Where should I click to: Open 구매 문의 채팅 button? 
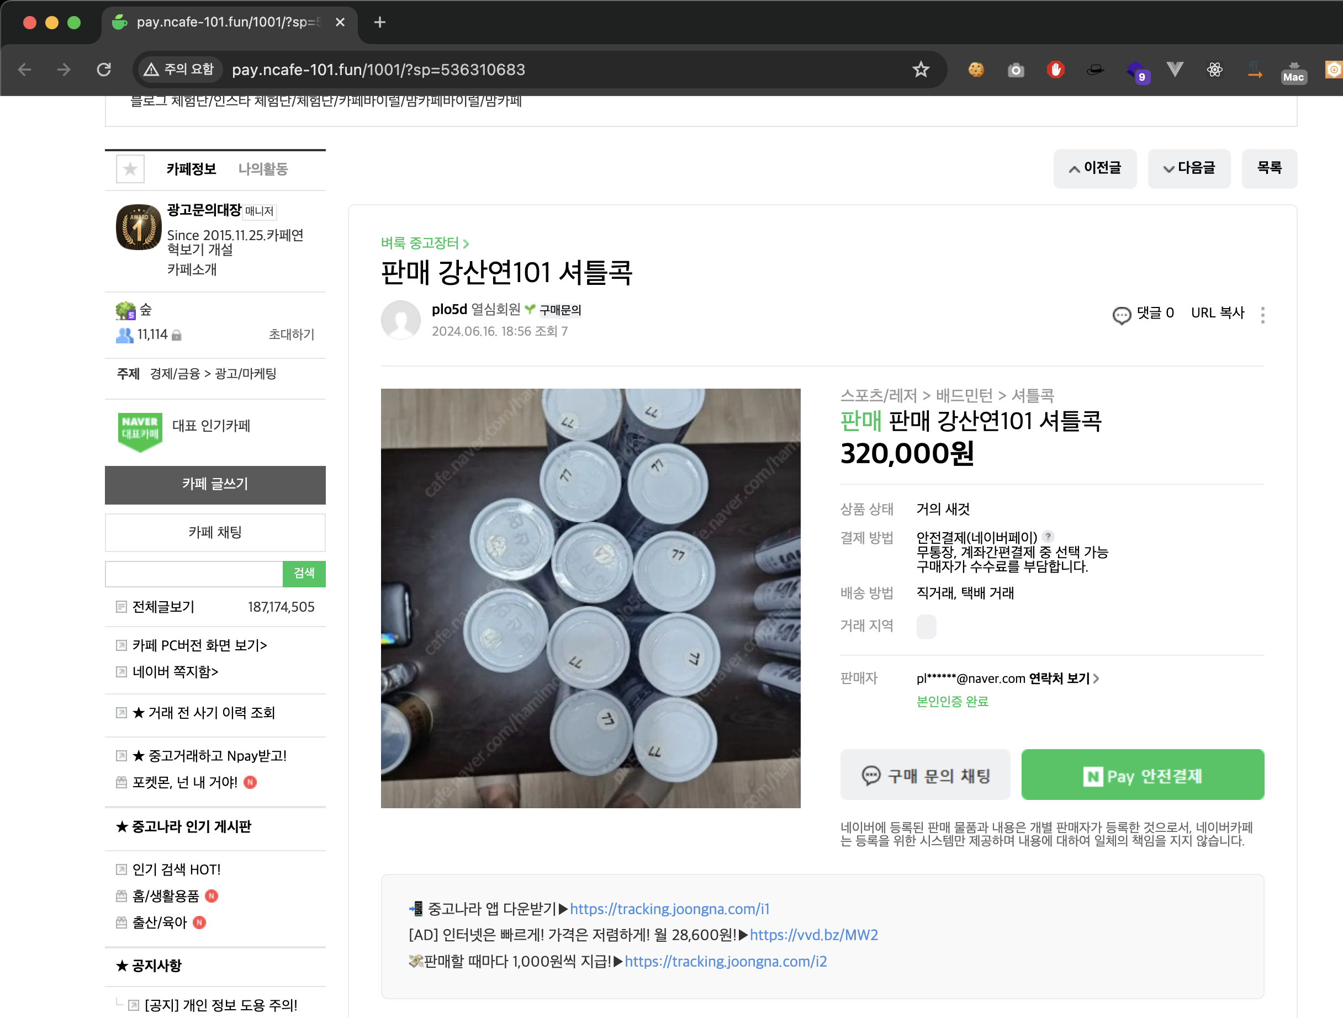coord(926,775)
